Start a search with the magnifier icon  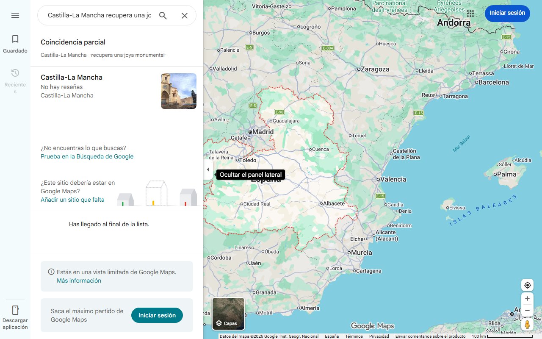tap(163, 15)
